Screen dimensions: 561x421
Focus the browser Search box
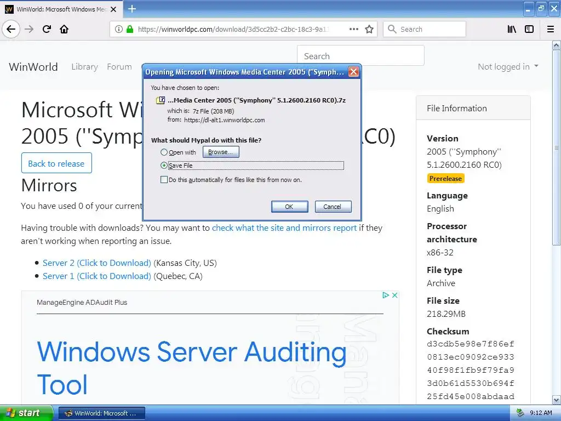pyautogui.click(x=425, y=30)
